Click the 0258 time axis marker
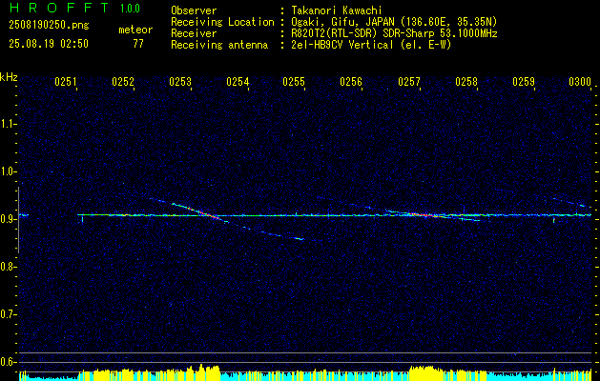 (466, 81)
